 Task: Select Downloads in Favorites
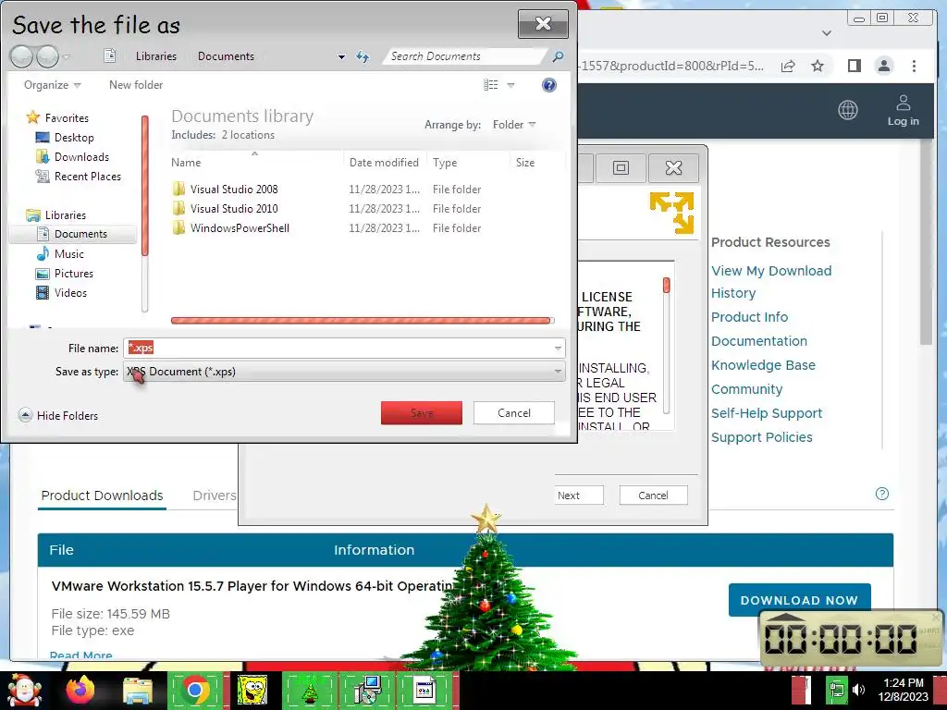click(81, 157)
